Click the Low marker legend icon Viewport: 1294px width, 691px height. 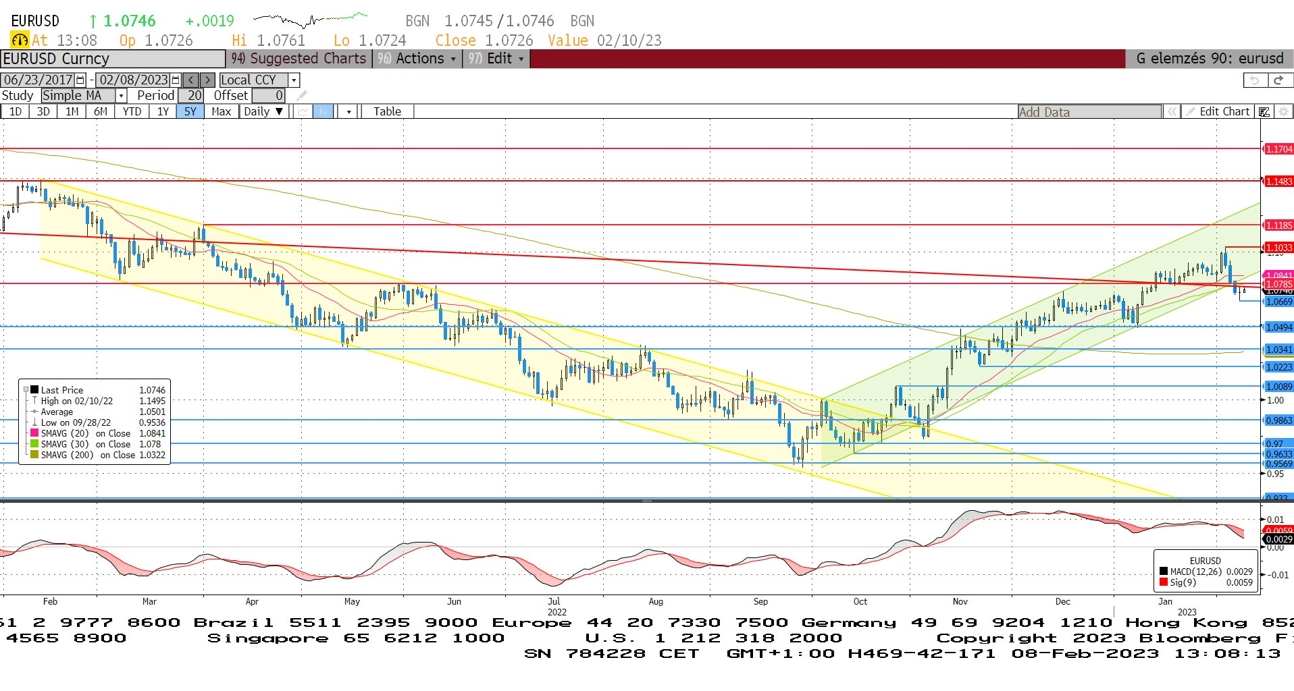[34, 422]
